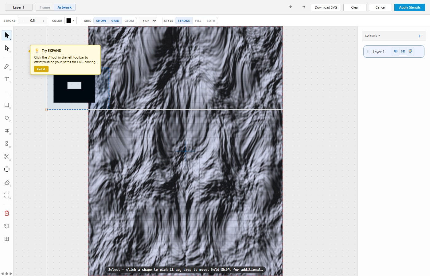Image resolution: width=430 pixels, height=276 pixels.
Task: Activate the Scissors cut tool
Action: [7, 156]
